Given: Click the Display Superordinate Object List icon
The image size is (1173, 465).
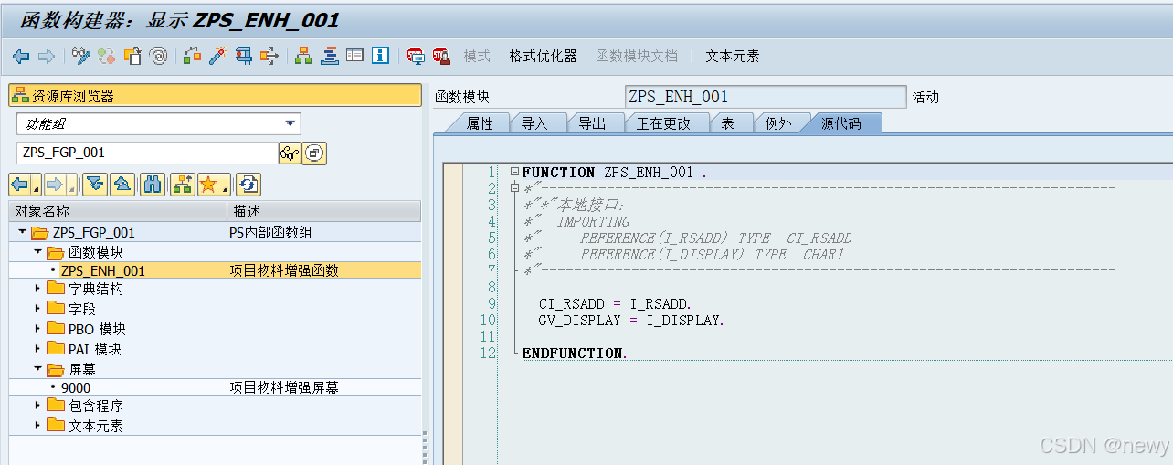Looking at the screenshot, I should click(x=182, y=185).
